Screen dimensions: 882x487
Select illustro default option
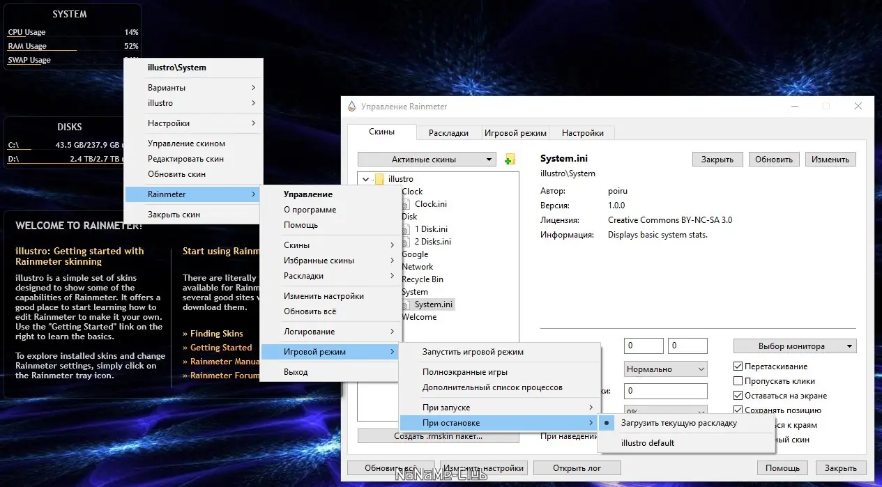click(686, 443)
